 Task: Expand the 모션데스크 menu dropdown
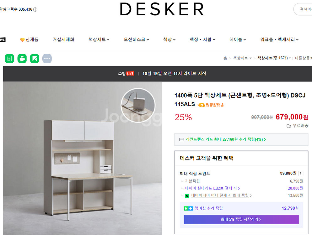click(x=136, y=39)
